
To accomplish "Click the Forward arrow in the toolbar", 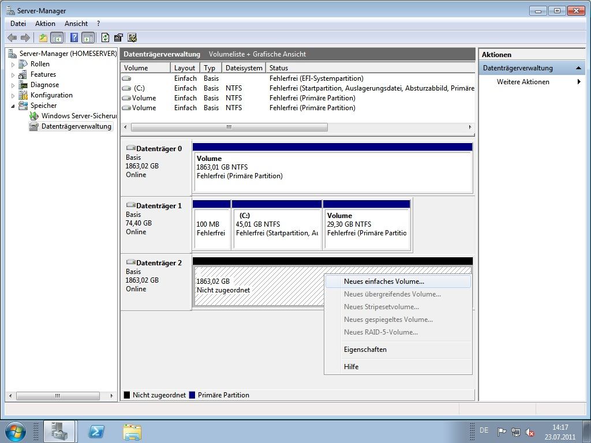I will click(x=25, y=37).
